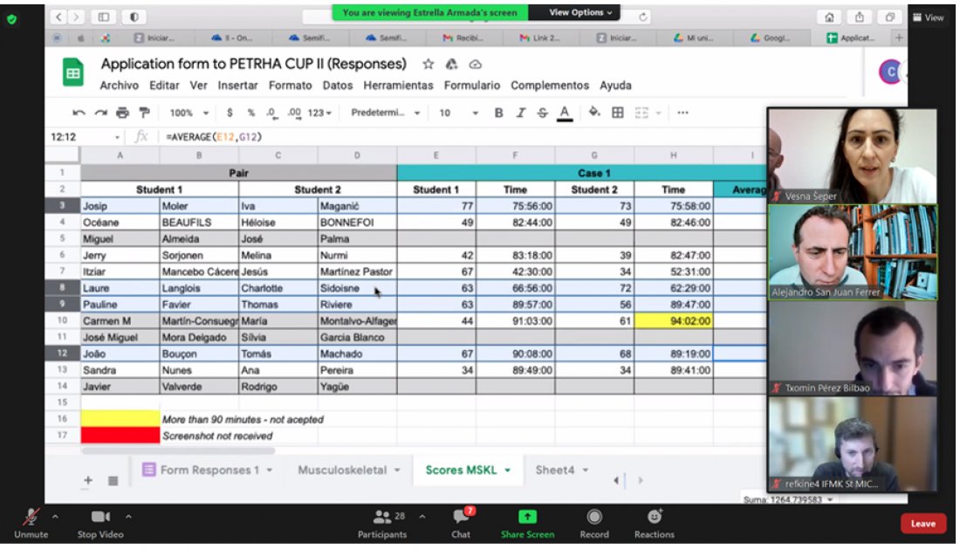Open the text color picker
This screenshot has height=550, width=960.
565,113
